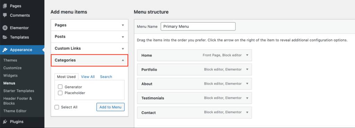
Task: Open the Customize submenu link
Action: point(12,68)
